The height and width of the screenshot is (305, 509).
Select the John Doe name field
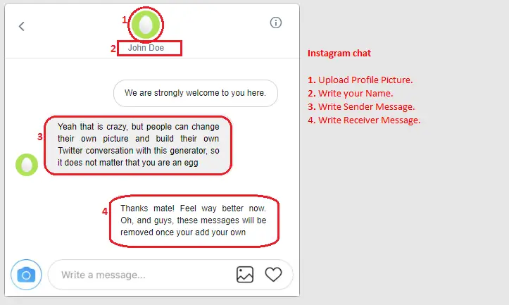tap(149, 48)
